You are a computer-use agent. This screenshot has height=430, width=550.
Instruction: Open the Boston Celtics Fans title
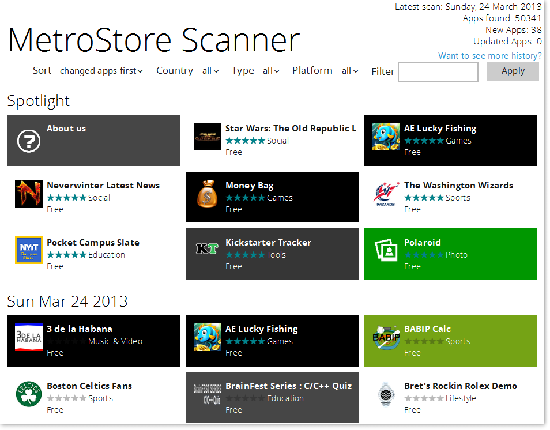click(x=89, y=386)
